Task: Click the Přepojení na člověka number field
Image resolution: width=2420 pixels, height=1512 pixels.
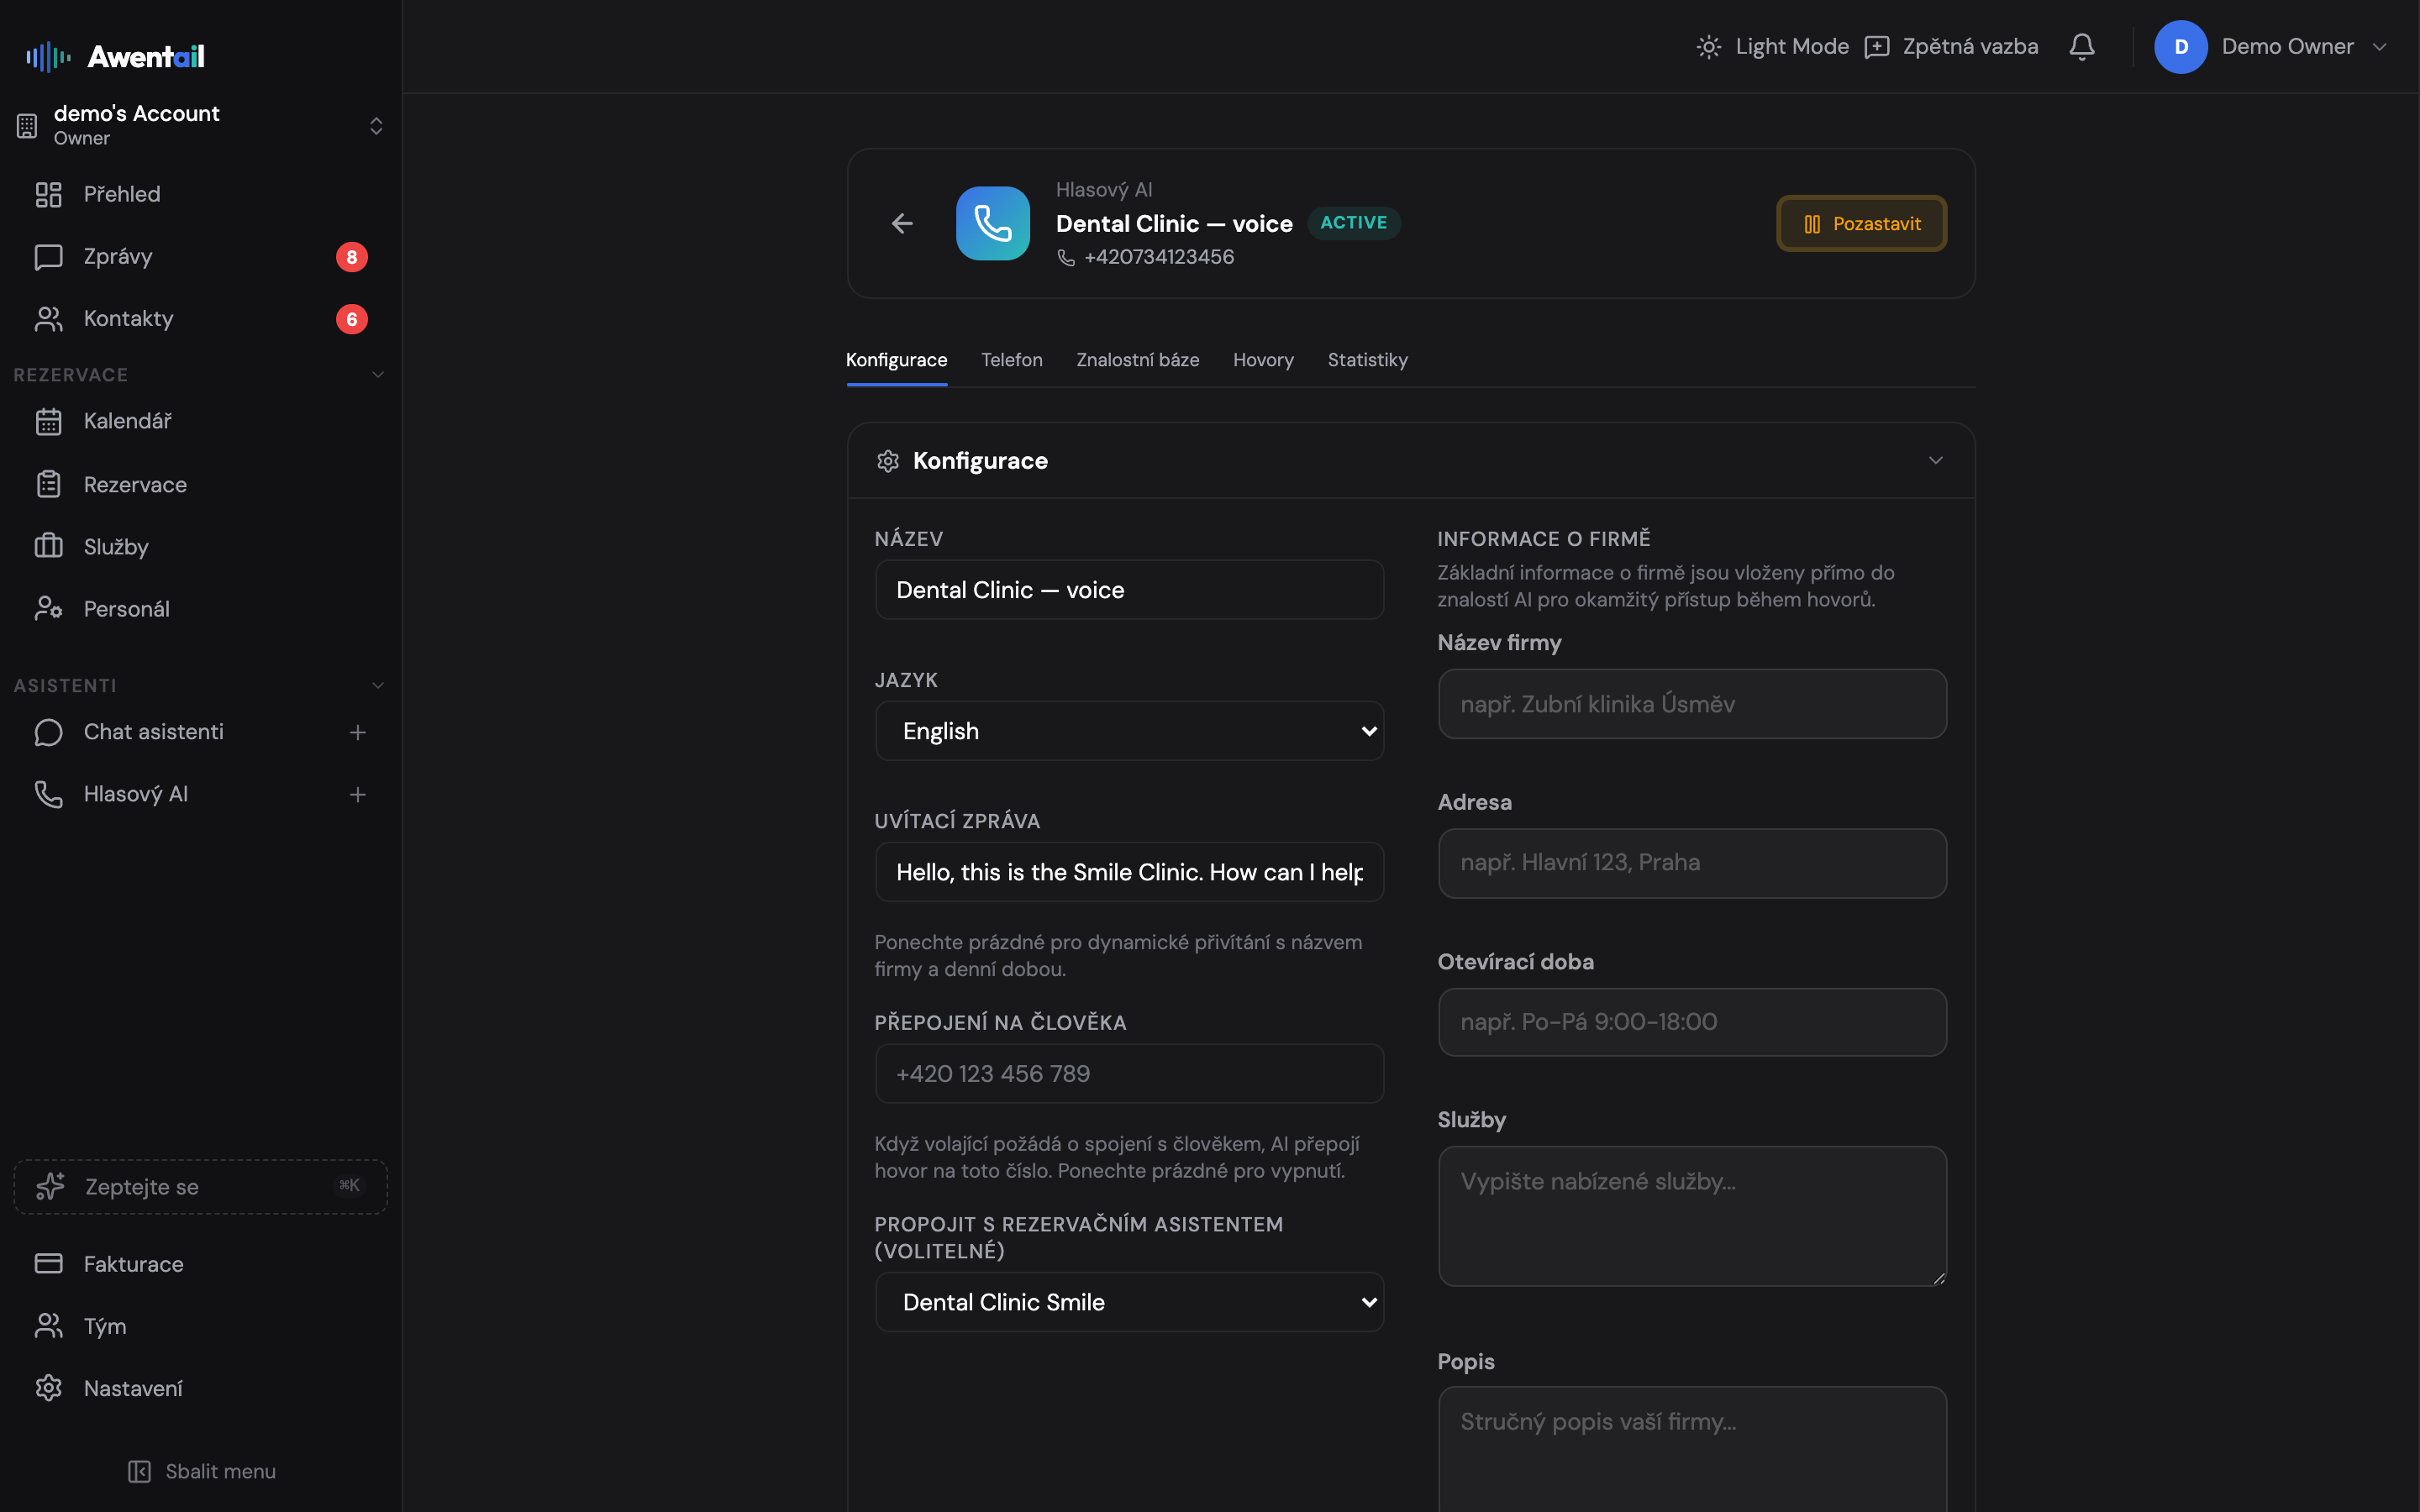Action: coord(1129,1074)
